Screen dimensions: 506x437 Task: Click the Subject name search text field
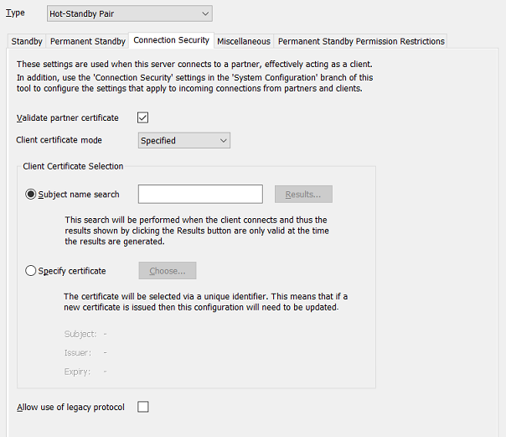(x=200, y=195)
